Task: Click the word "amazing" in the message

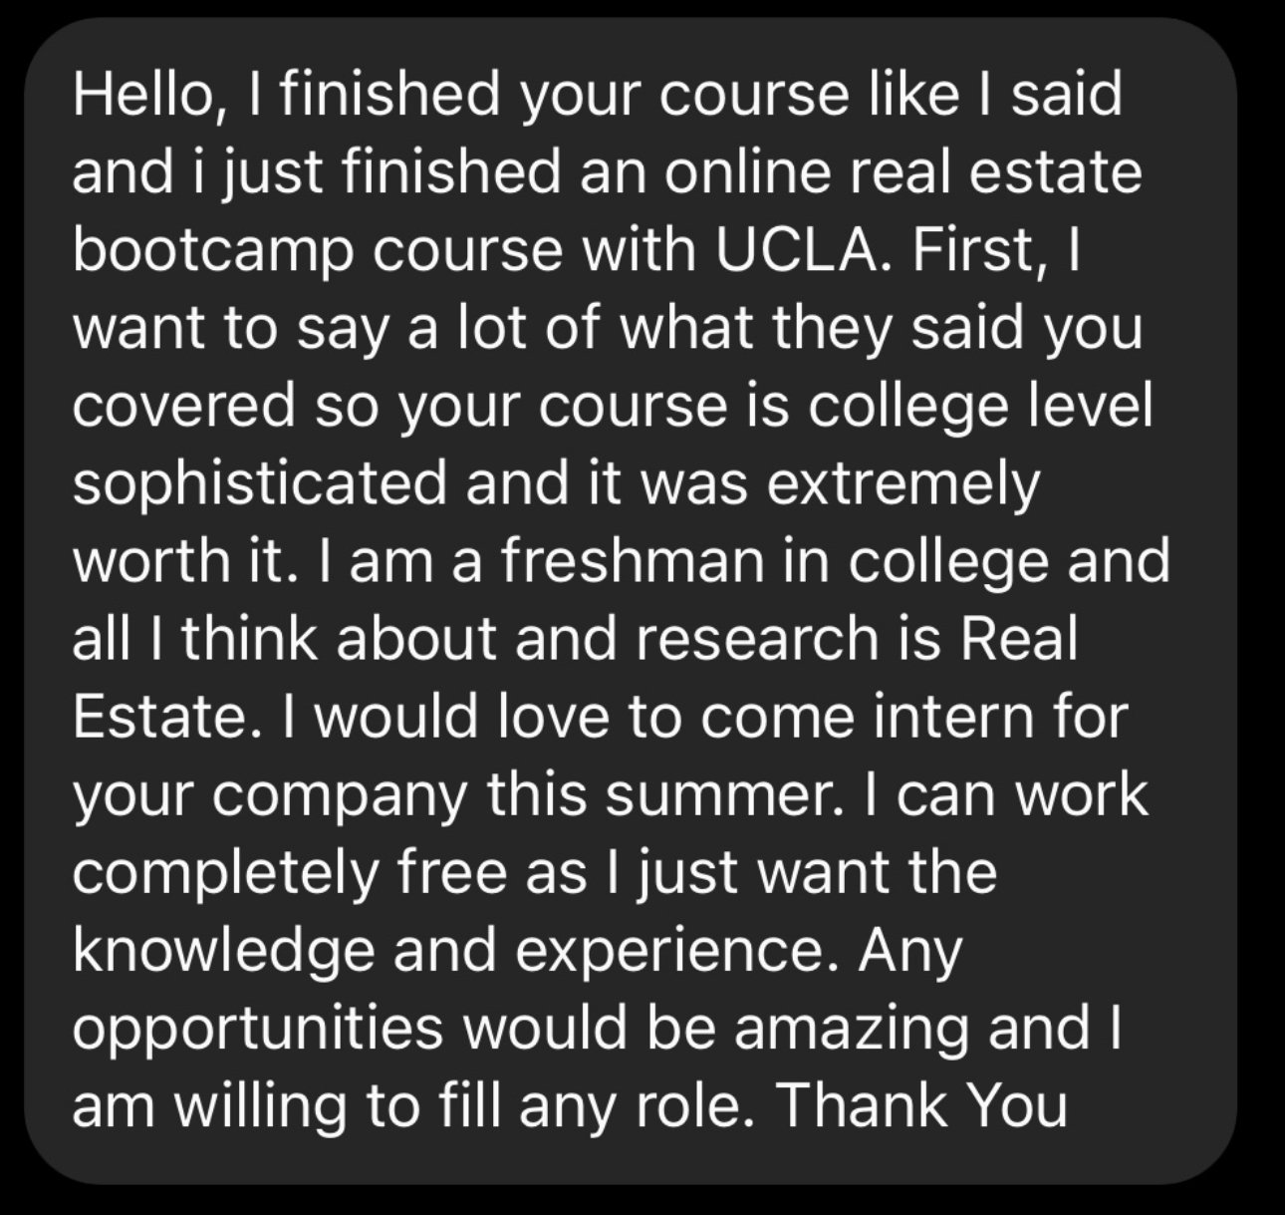Action: point(851,1030)
